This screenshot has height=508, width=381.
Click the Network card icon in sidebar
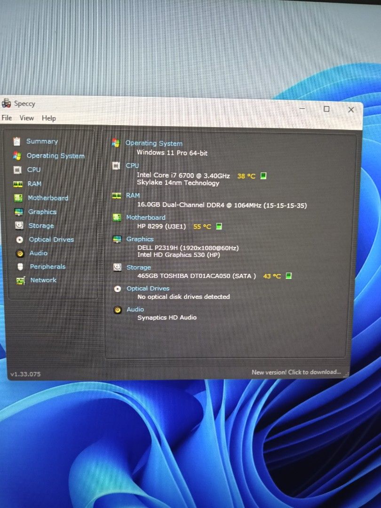tap(20, 280)
